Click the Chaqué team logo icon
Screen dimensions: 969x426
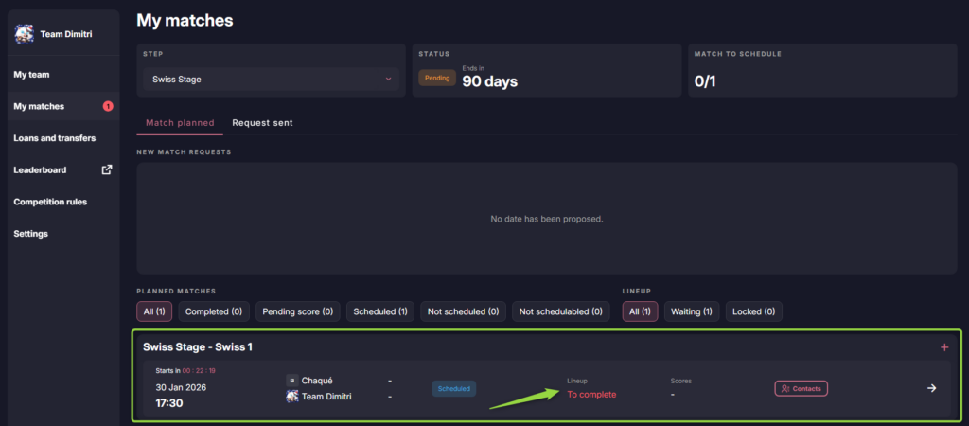click(x=291, y=381)
